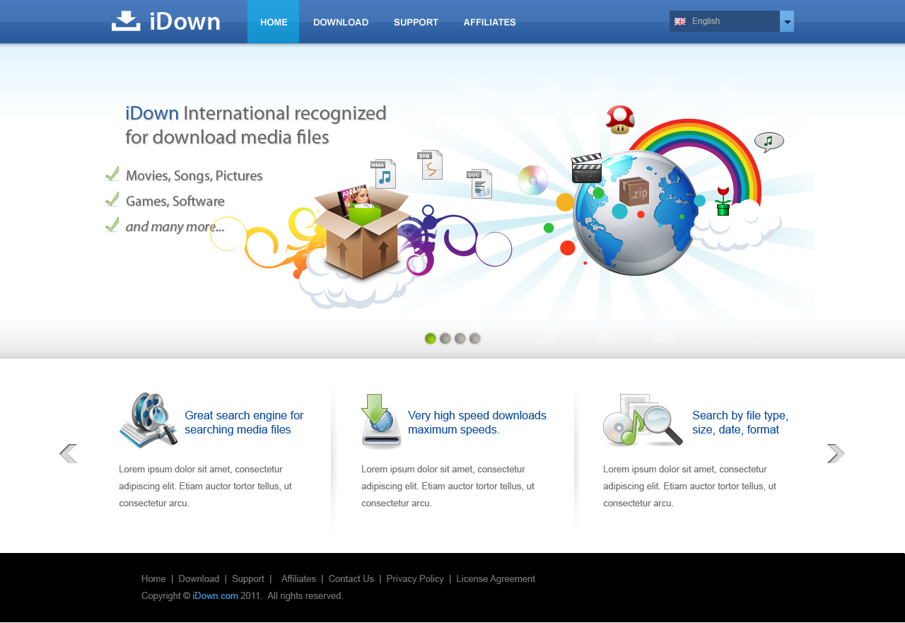Viewport: 905px width, 623px height.
Task: Click the iDown.com copyright link
Action: 215,595
